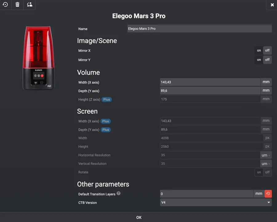Image resolution: width=277 pixels, height=222 pixels.
Task: Turn Mirror X on
Action: pos(259,51)
